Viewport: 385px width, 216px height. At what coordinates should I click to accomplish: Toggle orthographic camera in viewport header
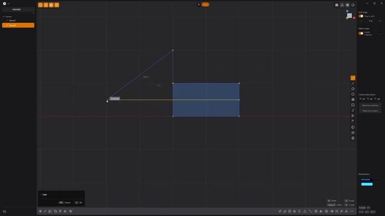[x=337, y=5]
